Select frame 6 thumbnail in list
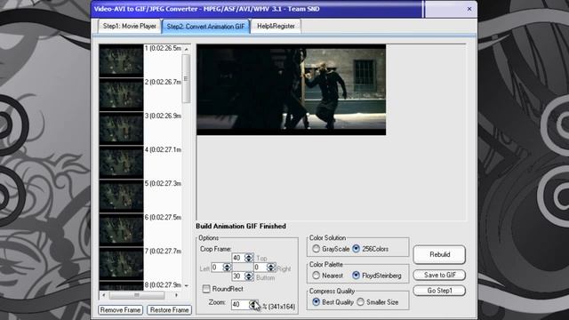Image resolution: width=569 pixels, height=320 pixels. [x=121, y=229]
